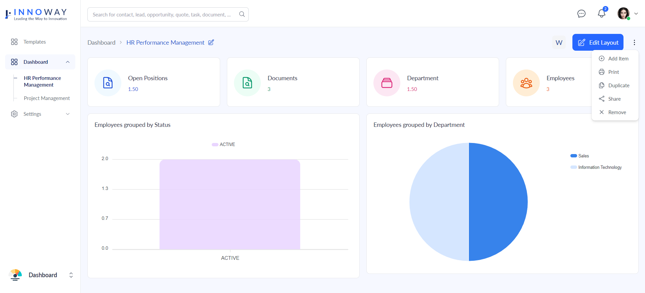The width and height of the screenshot is (645, 293).
Task: Collapse the Dashboard sidebar section
Action: 68,62
